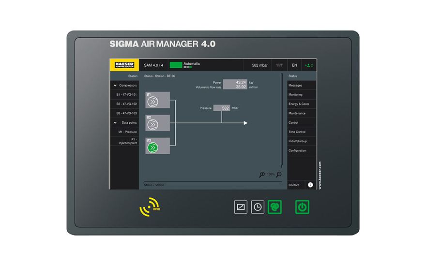Tap the SAM 4.0 / 4 label
This screenshot has width=426, height=266.
(x=153, y=65)
